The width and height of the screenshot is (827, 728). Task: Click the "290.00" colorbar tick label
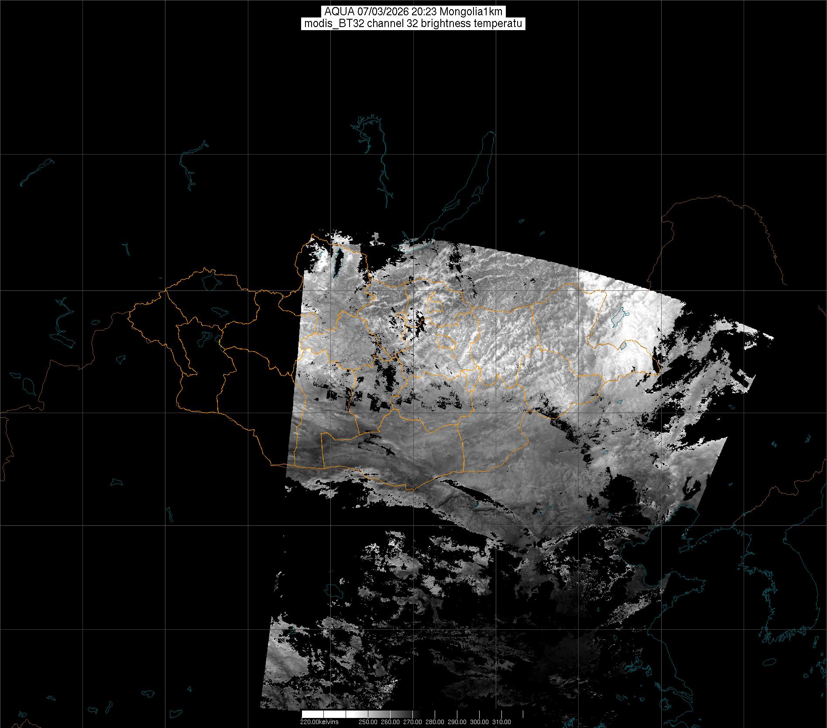pos(457,722)
